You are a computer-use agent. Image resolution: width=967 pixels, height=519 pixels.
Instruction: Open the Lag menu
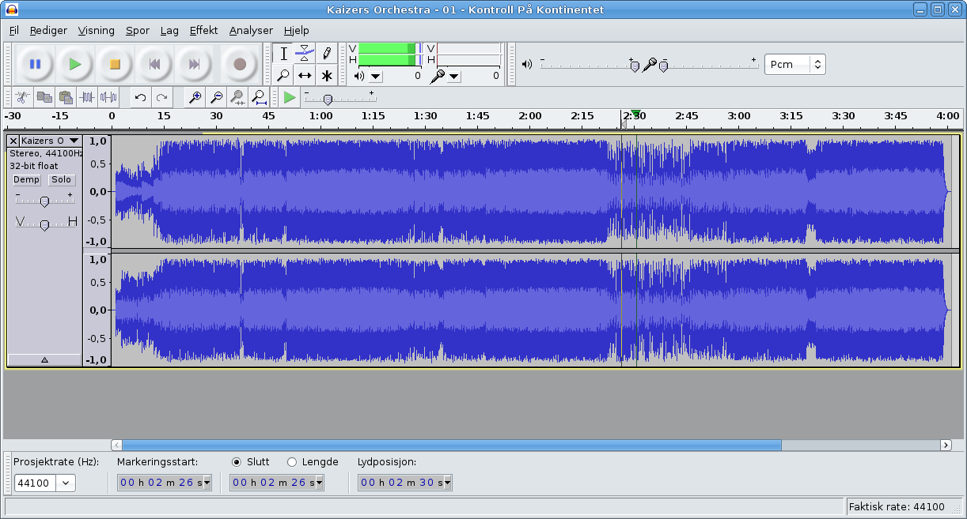(x=169, y=31)
